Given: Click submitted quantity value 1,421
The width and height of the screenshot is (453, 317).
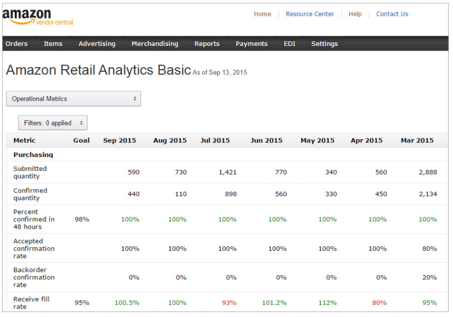Looking at the screenshot, I should (228, 172).
